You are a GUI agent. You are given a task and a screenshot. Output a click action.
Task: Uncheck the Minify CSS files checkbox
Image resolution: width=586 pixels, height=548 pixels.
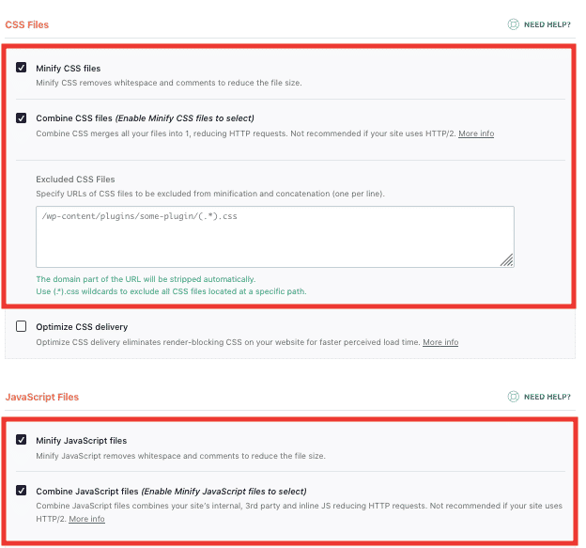pyautogui.click(x=22, y=68)
